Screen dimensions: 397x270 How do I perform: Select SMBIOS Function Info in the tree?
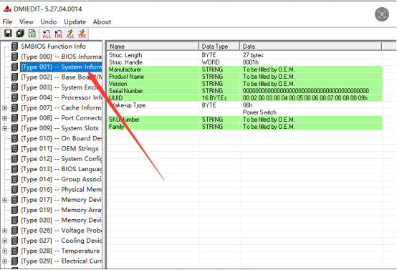point(53,47)
